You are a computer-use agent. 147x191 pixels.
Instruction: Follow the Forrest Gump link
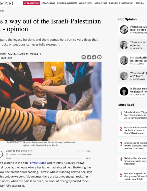pos(37,163)
